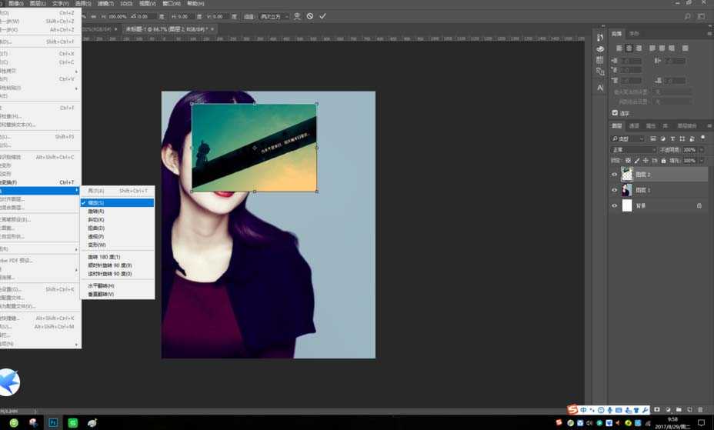Image resolution: width=714 pixels, height=430 pixels.
Task: Select 旋转 180 度 in the submenu
Action: pos(104,257)
